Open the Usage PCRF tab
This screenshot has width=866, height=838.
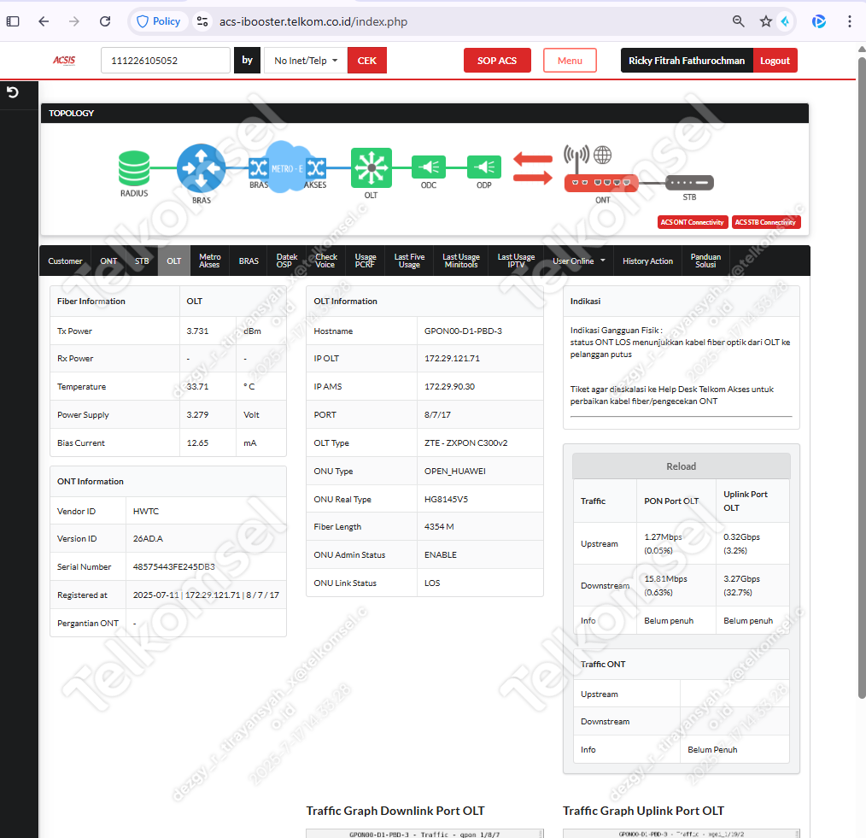[365, 261]
